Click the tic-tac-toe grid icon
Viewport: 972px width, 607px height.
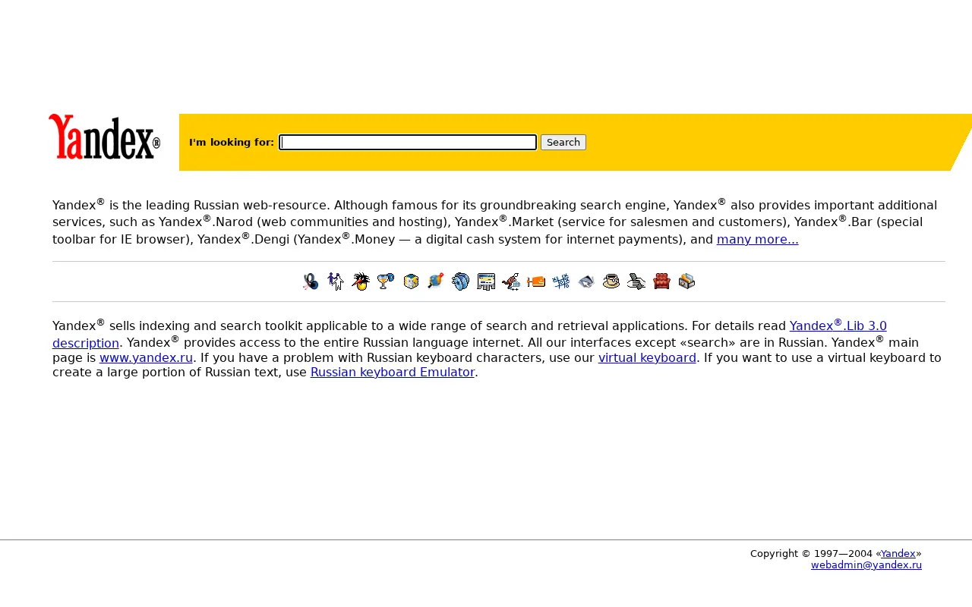coord(561,281)
